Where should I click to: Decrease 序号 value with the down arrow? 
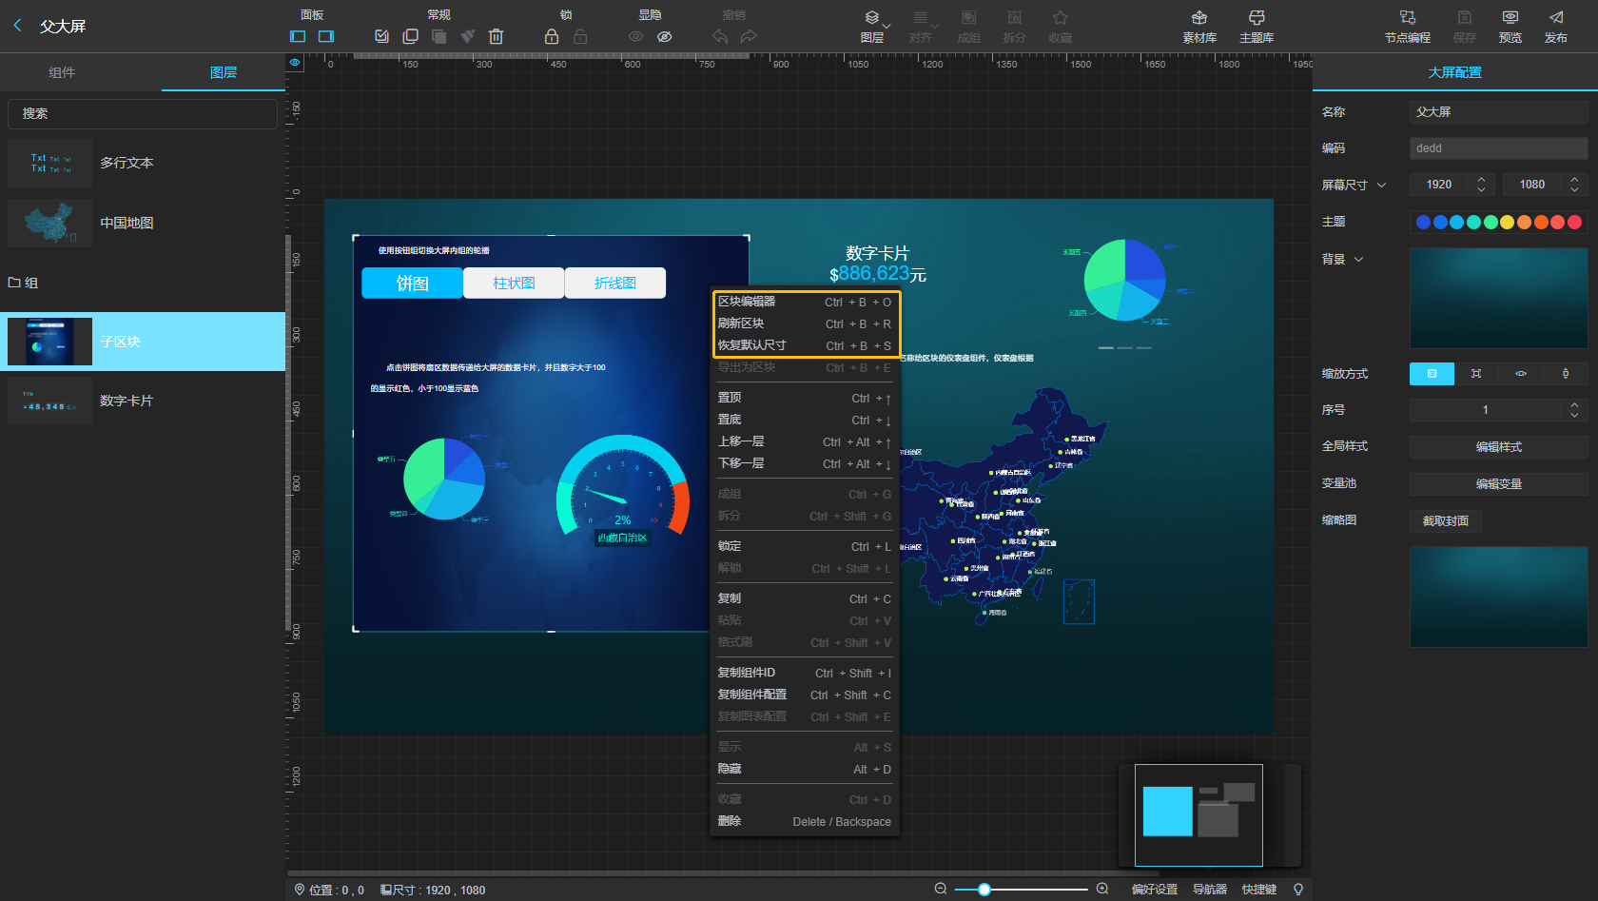1574,415
